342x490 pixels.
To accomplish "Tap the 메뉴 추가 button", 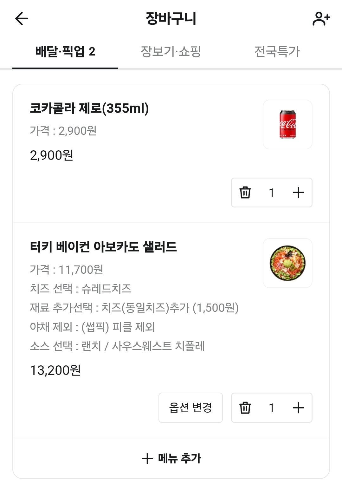I will click(171, 458).
